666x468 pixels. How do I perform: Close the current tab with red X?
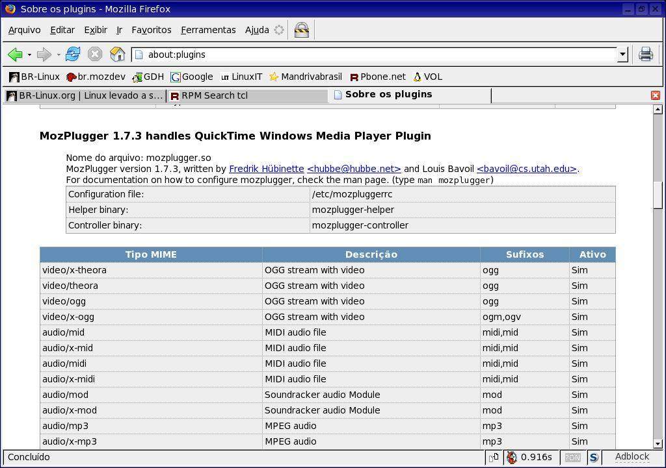[656, 95]
